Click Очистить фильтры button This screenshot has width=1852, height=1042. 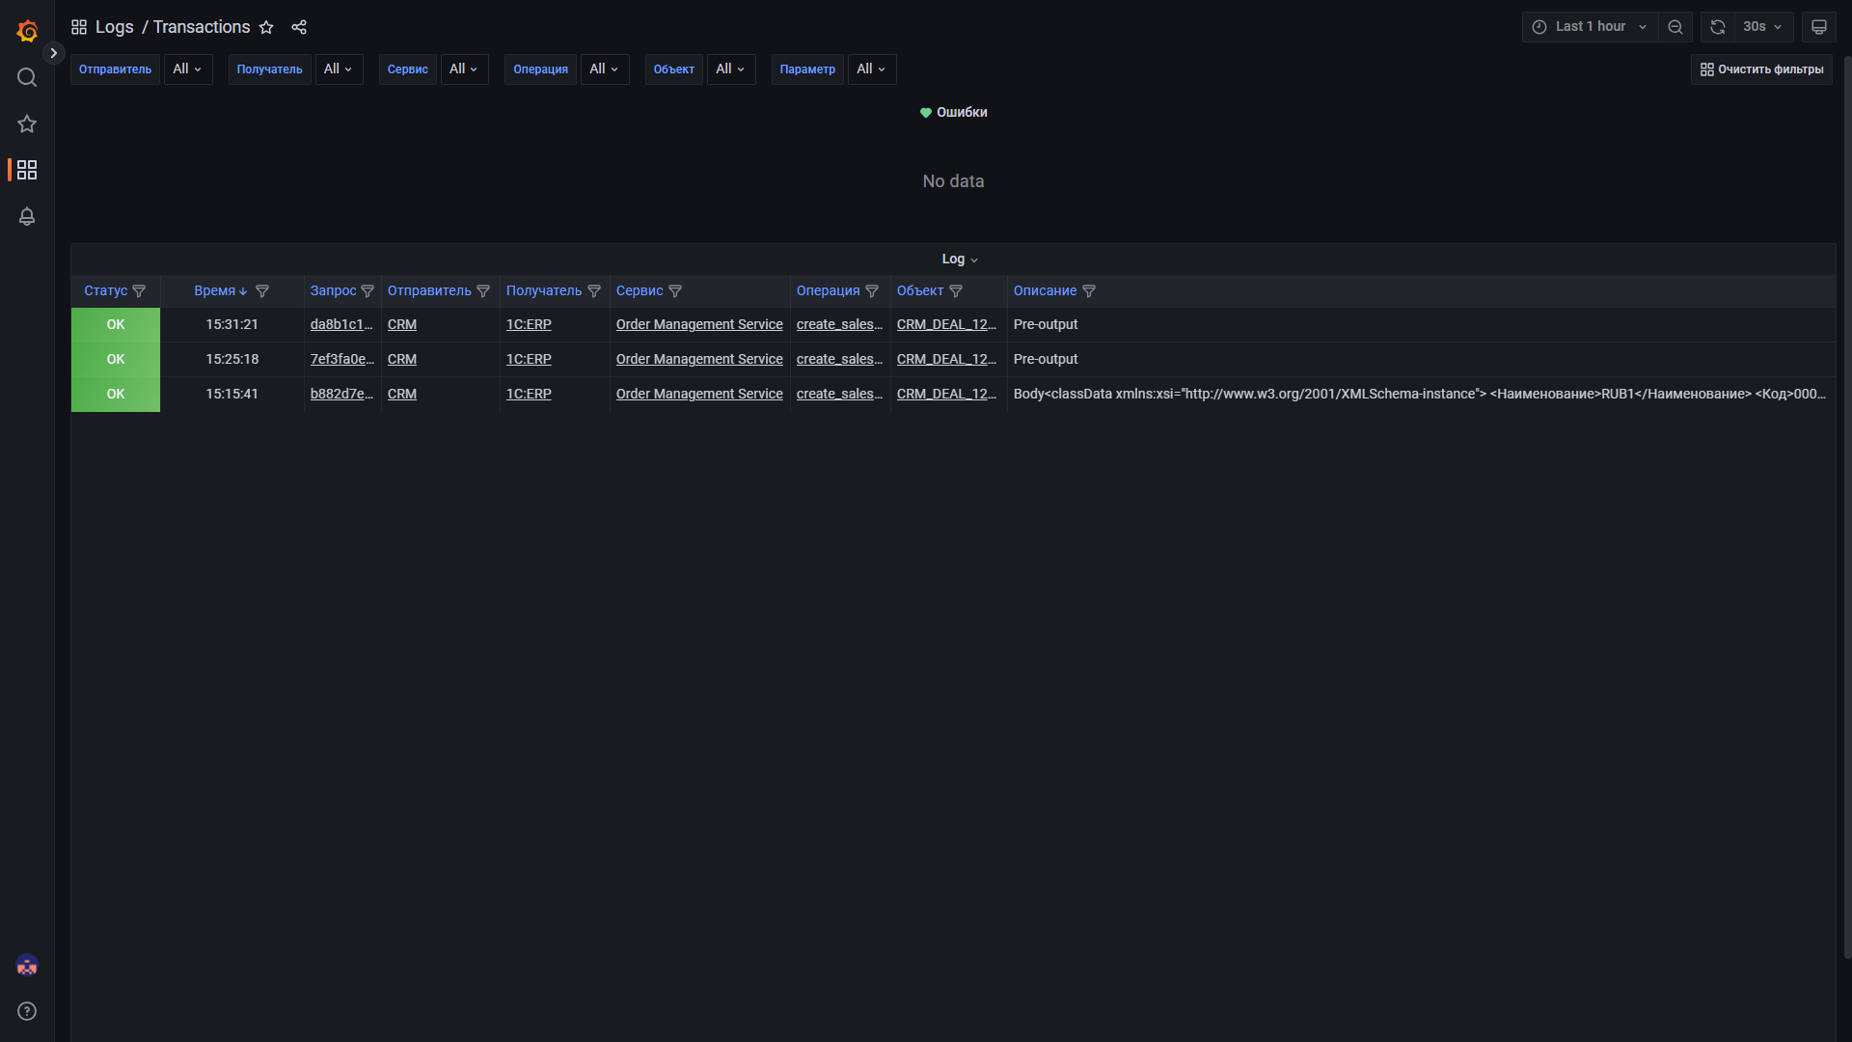[x=1761, y=69]
